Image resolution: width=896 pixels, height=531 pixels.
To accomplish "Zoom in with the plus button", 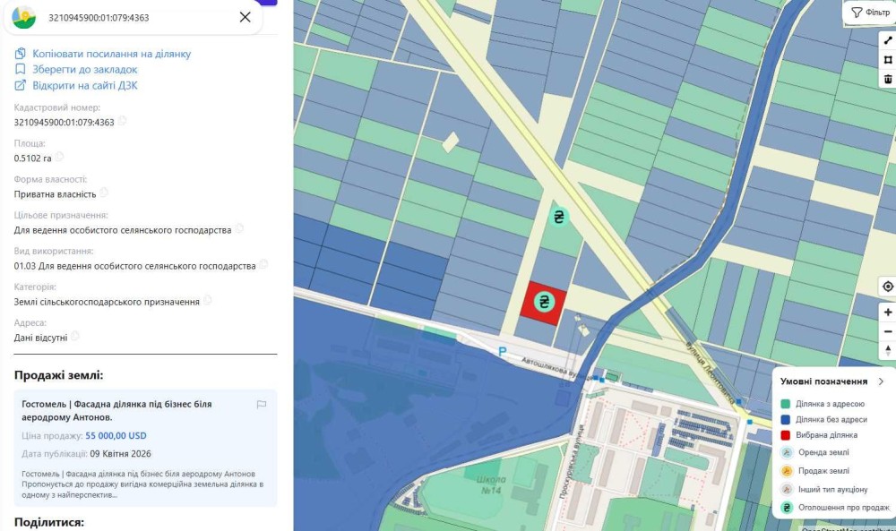I will pyautogui.click(x=887, y=313).
